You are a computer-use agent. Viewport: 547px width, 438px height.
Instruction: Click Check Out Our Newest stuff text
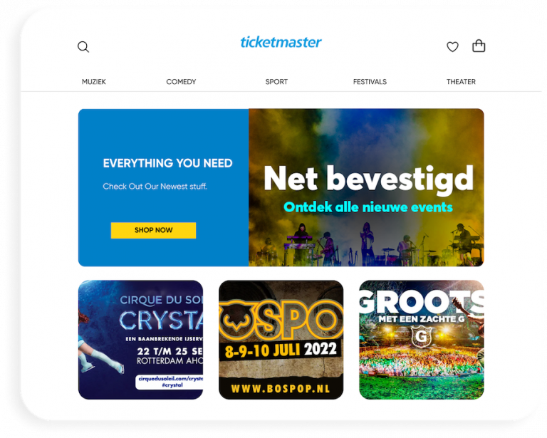155,187
